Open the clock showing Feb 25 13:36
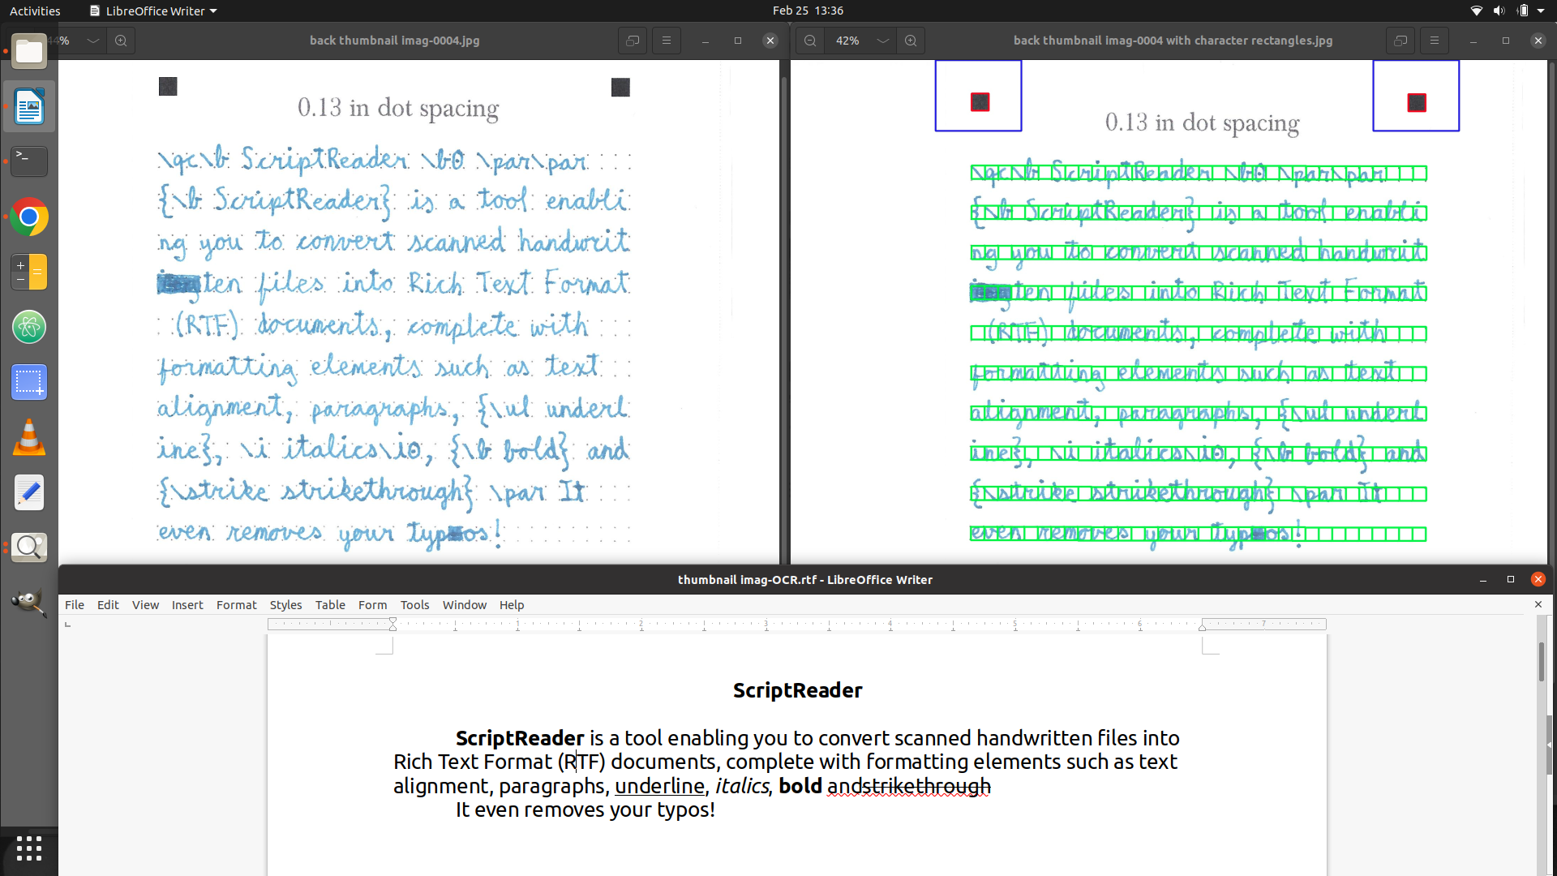Image resolution: width=1557 pixels, height=876 pixels. tap(808, 11)
